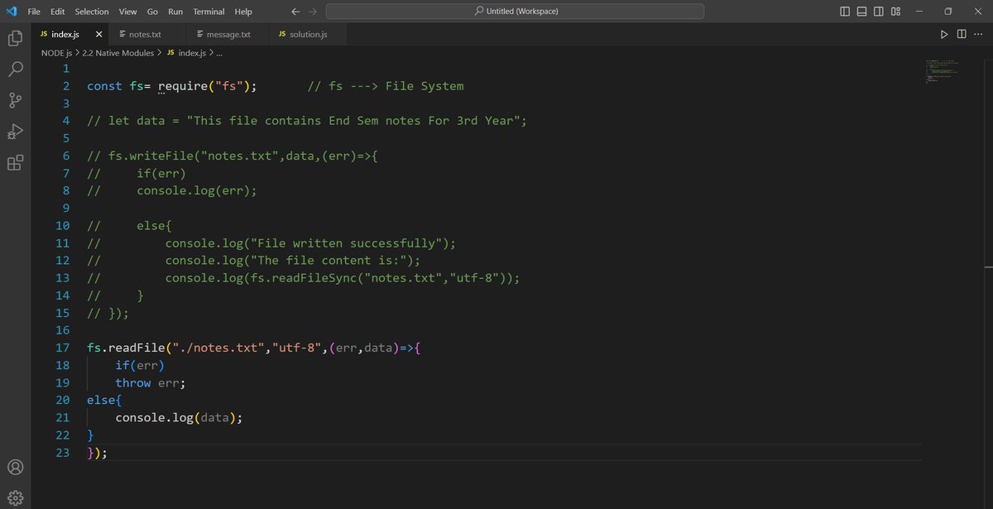This screenshot has height=509, width=993.
Task: Open the Terminal menu
Action: click(x=208, y=11)
